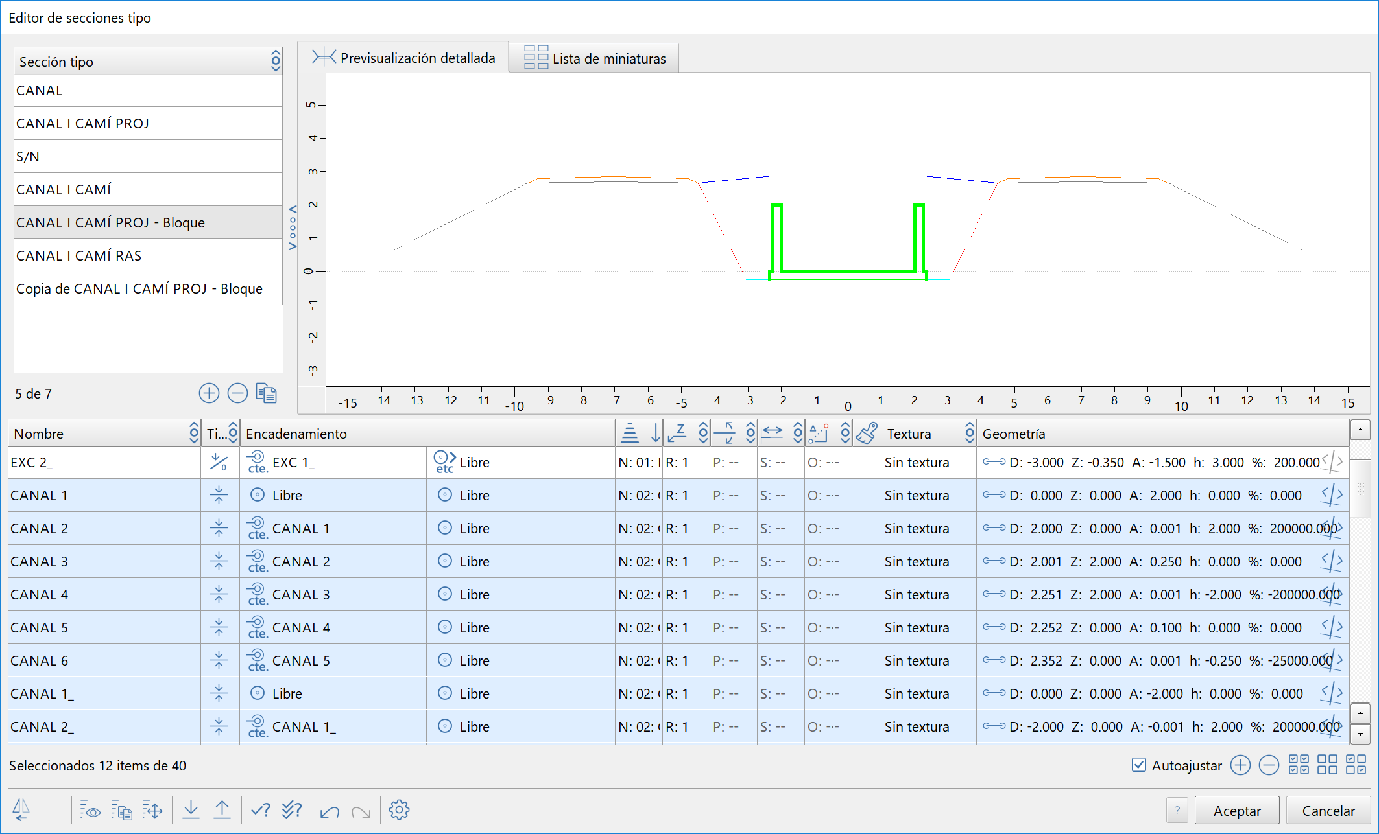Screen dimensions: 1379x834
Task: Remove vector with minus icon near Autoajustar
Action: (1269, 765)
